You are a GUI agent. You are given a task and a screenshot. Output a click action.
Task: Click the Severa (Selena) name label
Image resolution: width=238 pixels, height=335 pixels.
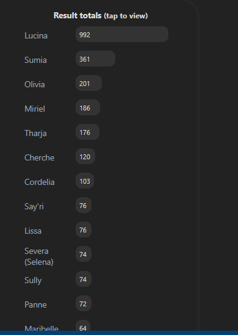tap(39, 256)
